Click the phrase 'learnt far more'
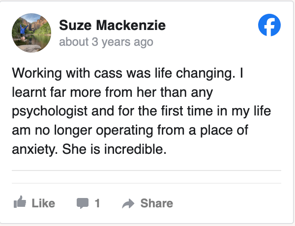 point(57,92)
